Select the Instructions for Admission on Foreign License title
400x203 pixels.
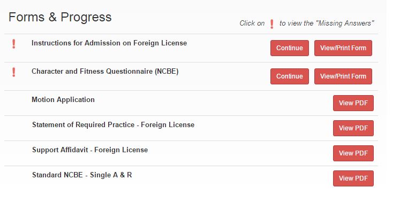pyautogui.click(x=109, y=43)
